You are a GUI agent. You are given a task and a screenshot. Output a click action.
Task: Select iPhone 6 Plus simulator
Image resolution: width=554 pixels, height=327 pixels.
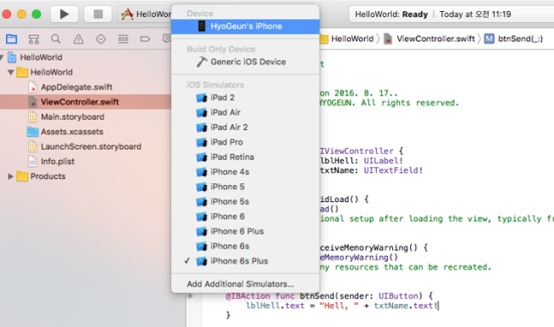click(x=246, y=232)
